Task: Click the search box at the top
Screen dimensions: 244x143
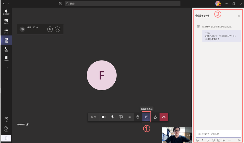Action: pyautogui.click(x=123, y=4)
